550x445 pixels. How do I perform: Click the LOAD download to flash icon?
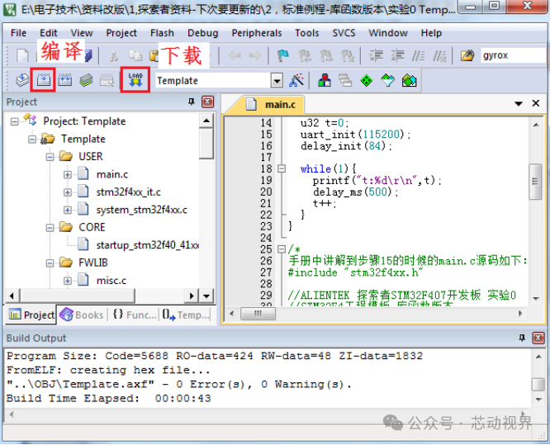coord(135,80)
